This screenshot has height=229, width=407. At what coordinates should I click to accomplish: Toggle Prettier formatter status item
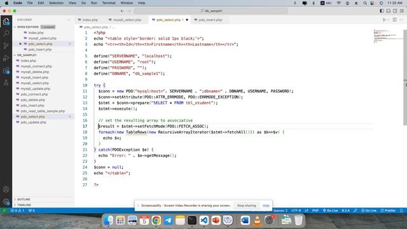coord(388,211)
